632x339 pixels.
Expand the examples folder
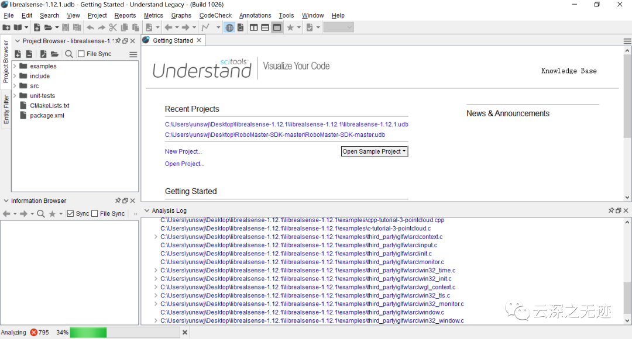(15, 66)
